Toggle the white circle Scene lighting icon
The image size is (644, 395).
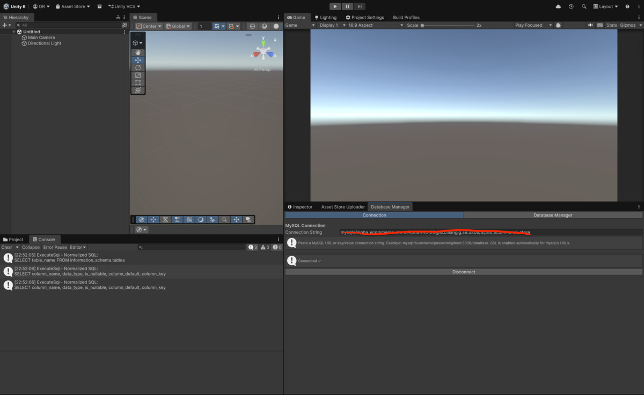point(276,26)
